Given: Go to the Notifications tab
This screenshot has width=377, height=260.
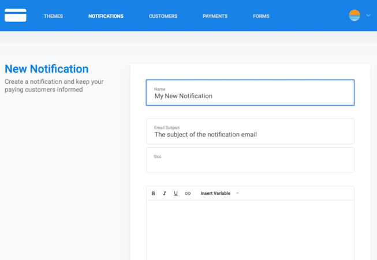Looking at the screenshot, I should pos(106,16).
